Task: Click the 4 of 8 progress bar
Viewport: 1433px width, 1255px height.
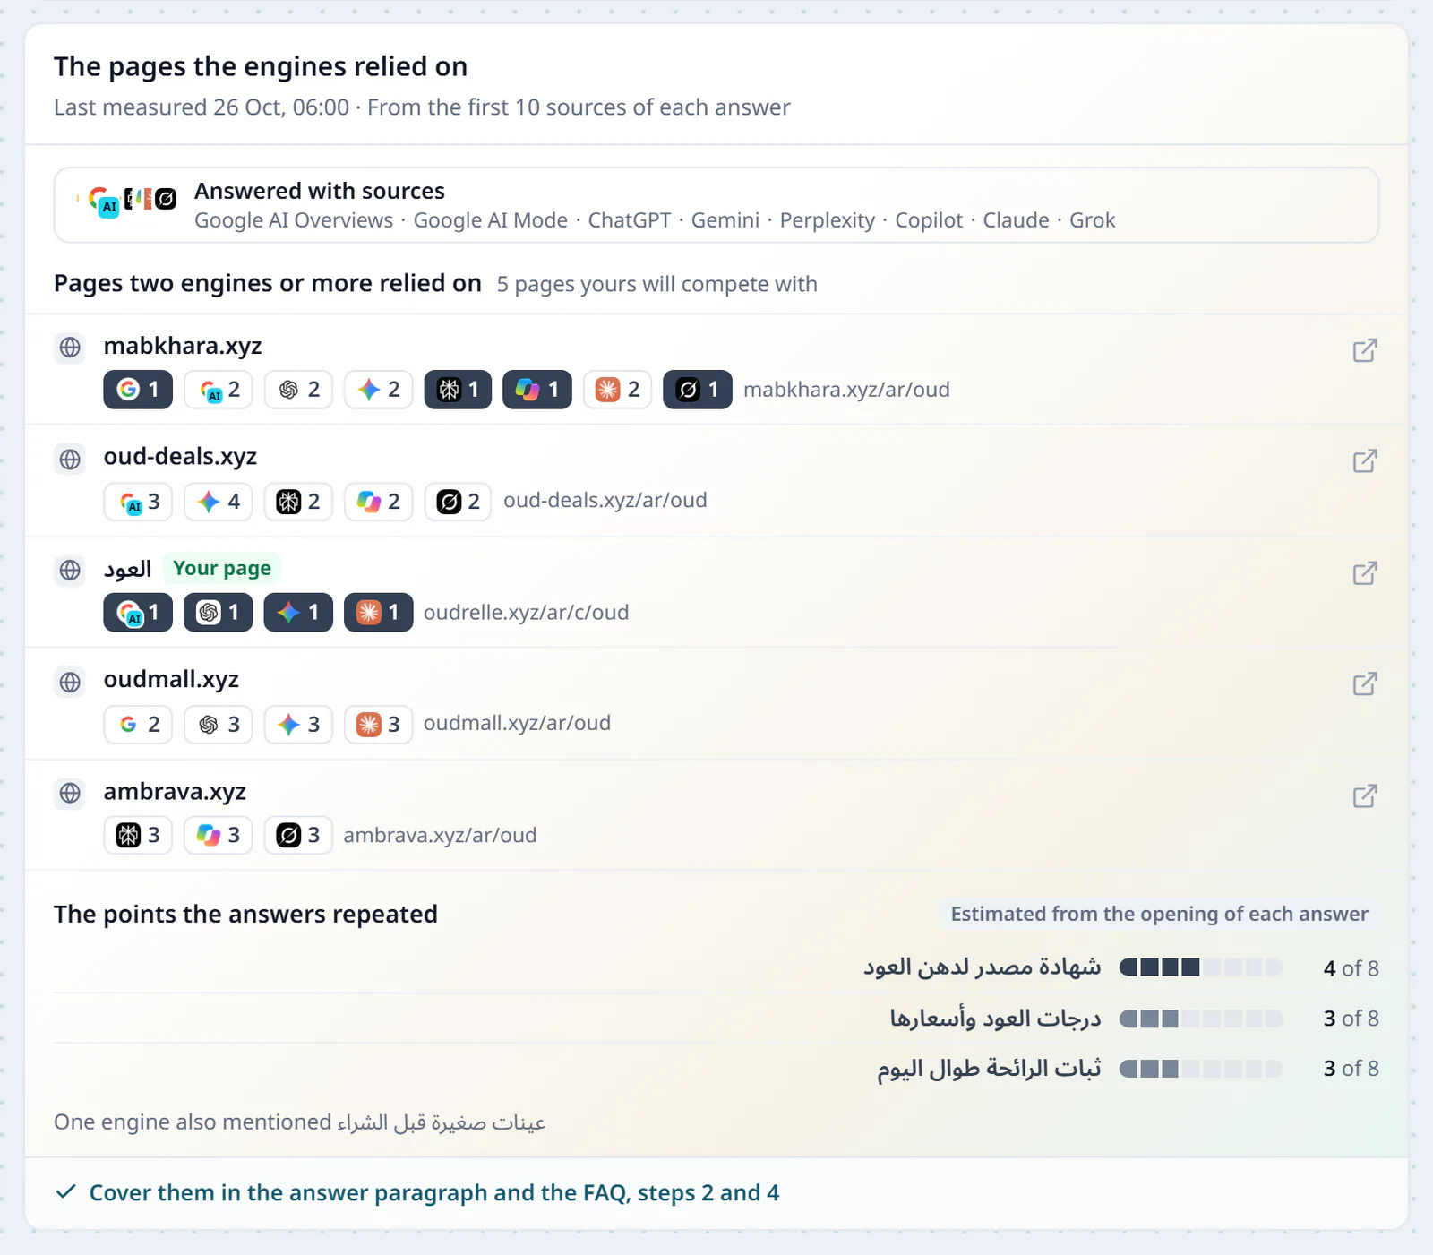Action: tap(1200, 967)
